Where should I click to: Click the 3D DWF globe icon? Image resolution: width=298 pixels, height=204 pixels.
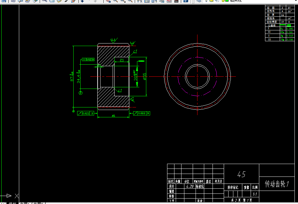[35, 1]
